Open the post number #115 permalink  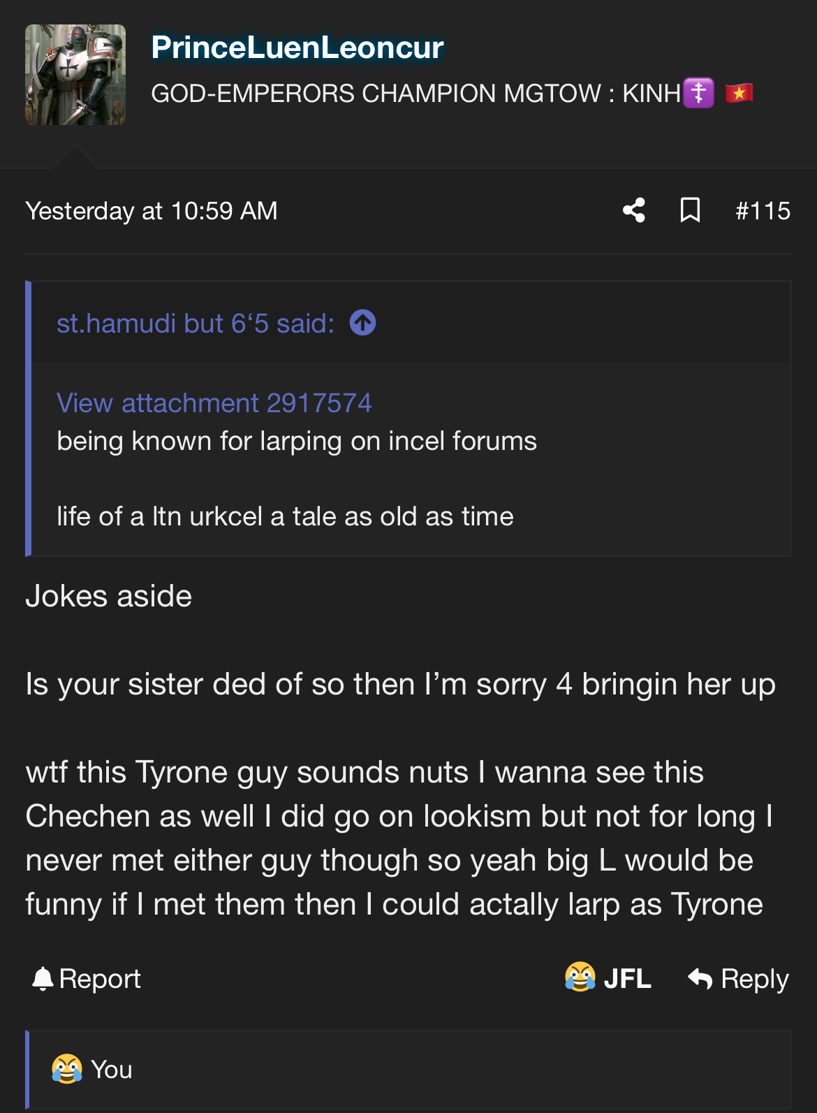point(763,211)
